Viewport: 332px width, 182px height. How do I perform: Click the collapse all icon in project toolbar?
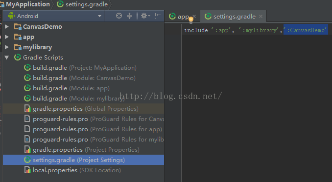[129, 16]
